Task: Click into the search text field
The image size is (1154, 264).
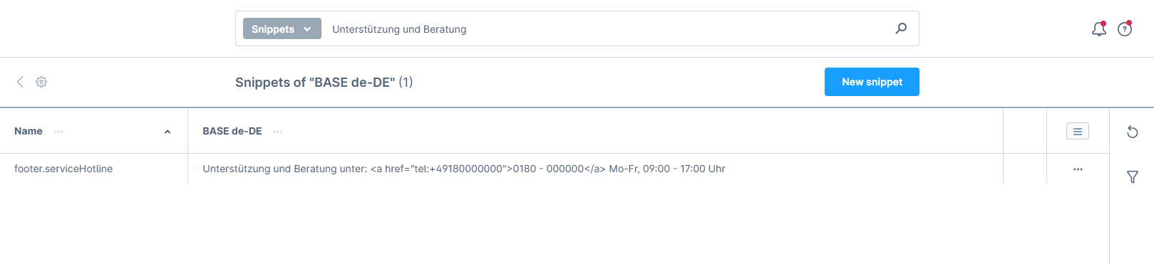Action: coord(606,29)
